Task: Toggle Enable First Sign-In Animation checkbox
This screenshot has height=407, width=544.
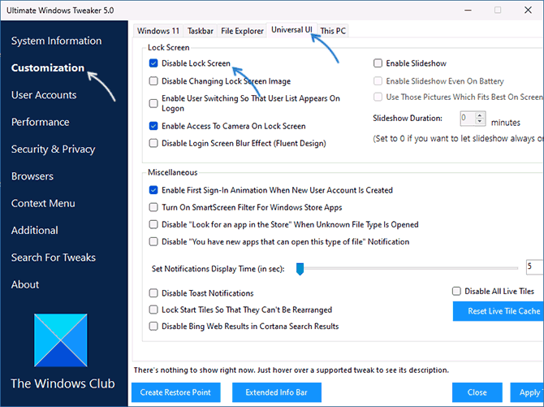Action: click(153, 190)
